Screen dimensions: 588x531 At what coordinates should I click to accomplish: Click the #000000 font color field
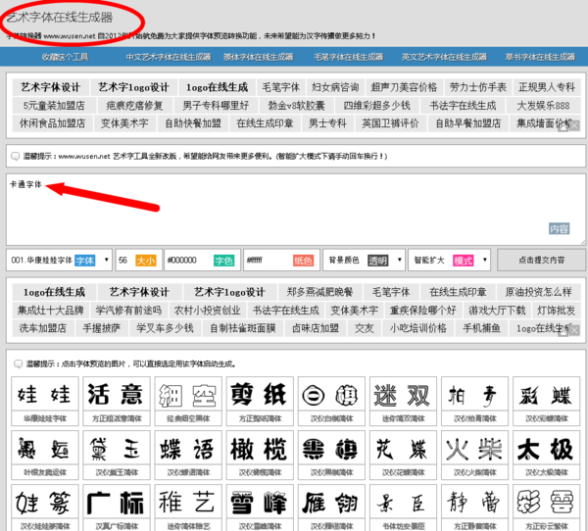(203, 260)
